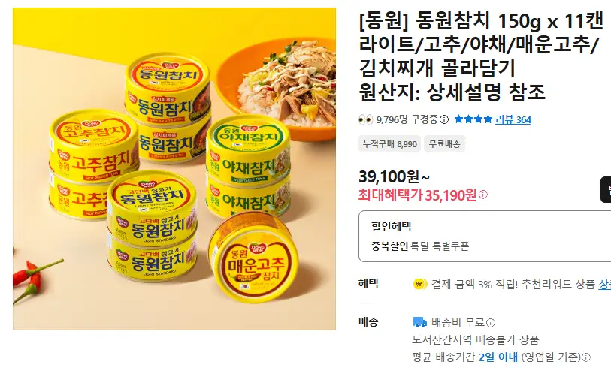This screenshot has height=368, width=611.
Task: Click the info icon after (영업일 기준)
Action: coord(586,357)
